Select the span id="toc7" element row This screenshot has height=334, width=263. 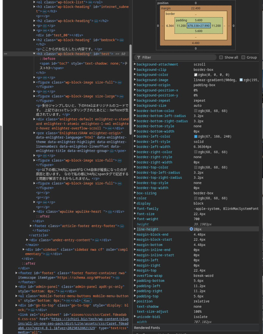click(x=83, y=66)
